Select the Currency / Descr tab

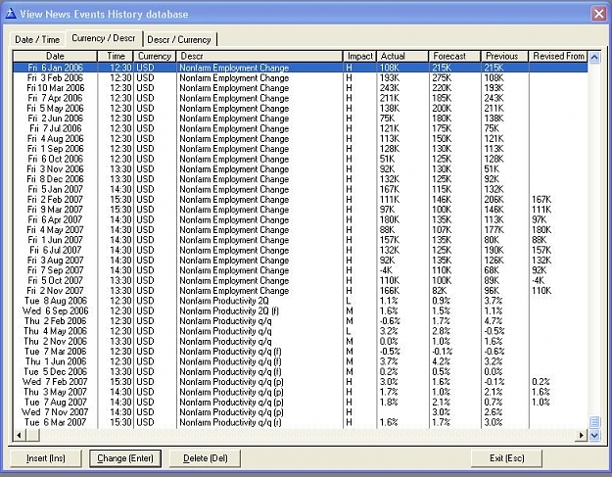[x=104, y=38]
